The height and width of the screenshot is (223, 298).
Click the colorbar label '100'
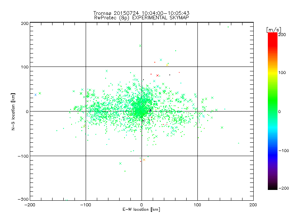(282, 72)
